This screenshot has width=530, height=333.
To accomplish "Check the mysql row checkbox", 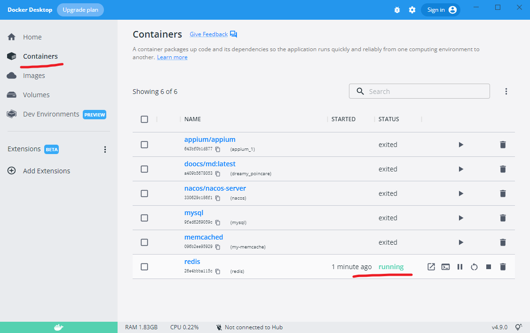I will (144, 218).
